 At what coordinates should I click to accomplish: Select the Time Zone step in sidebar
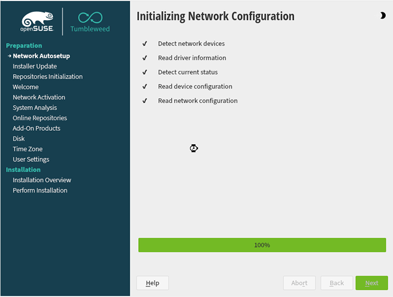coord(28,149)
